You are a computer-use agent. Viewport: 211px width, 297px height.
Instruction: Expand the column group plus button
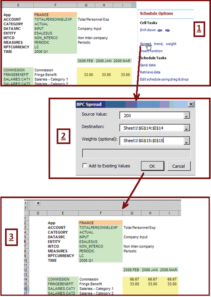click(38, 203)
